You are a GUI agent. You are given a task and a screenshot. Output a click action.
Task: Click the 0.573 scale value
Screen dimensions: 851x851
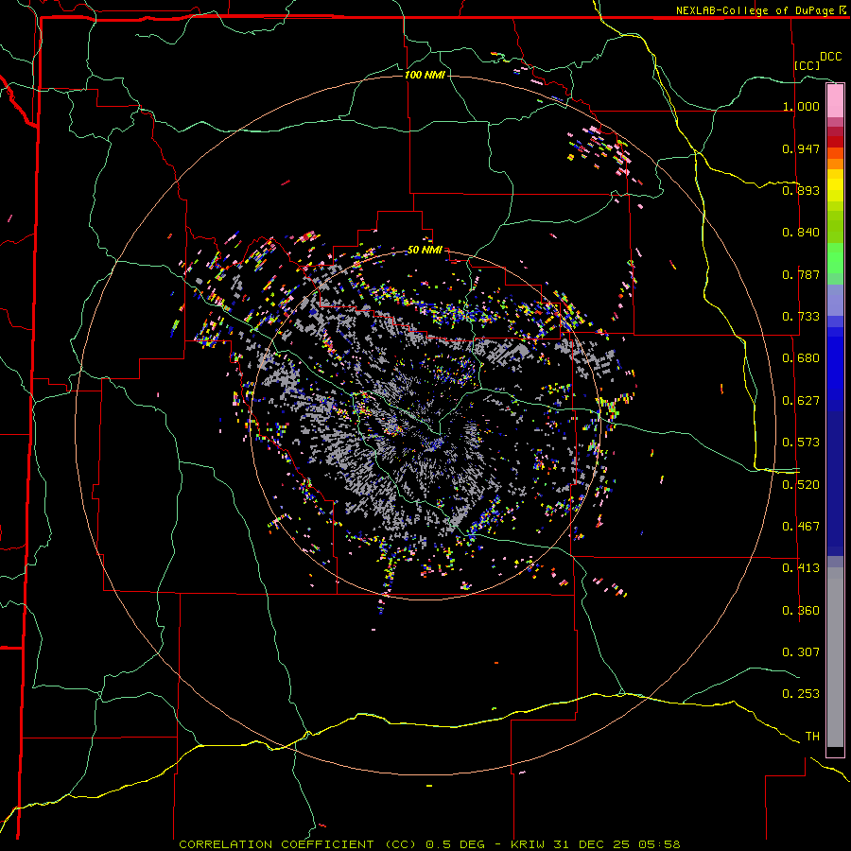[801, 443]
